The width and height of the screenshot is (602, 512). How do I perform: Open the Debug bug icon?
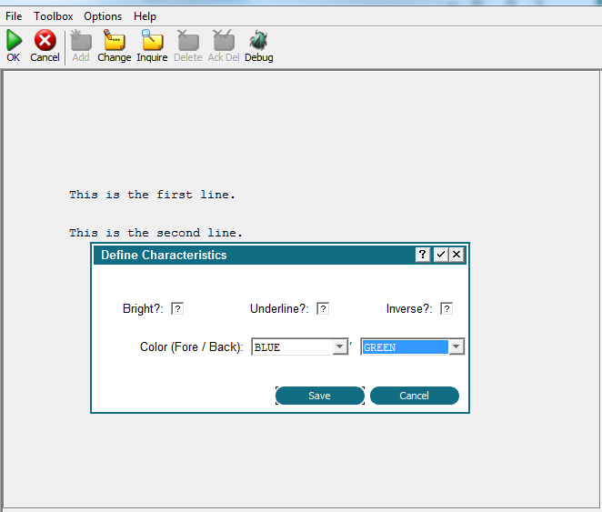(258, 40)
